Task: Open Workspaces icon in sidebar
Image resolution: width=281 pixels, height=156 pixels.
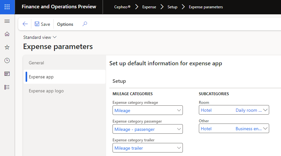Action: 7,74
